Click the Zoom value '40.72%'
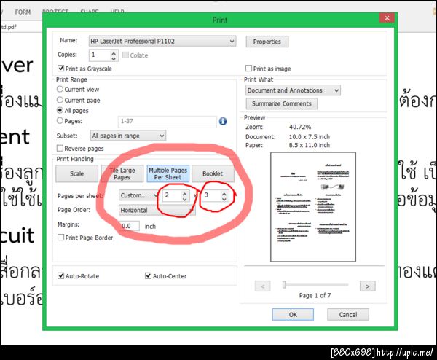Viewport: 437px width, 360px height. (300, 127)
